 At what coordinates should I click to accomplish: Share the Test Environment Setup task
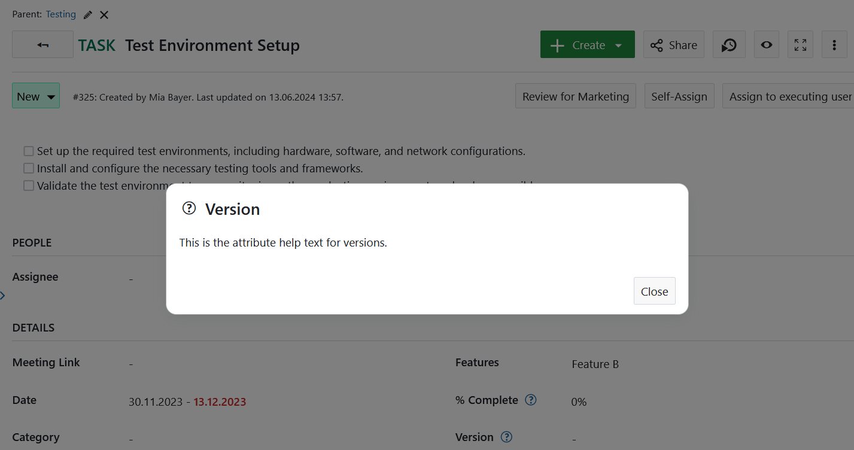coord(673,44)
